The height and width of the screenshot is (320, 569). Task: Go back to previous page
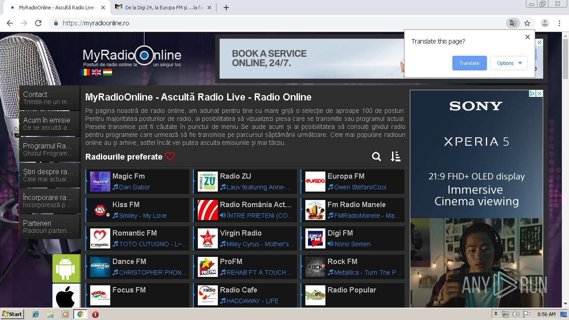click(x=10, y=23)
